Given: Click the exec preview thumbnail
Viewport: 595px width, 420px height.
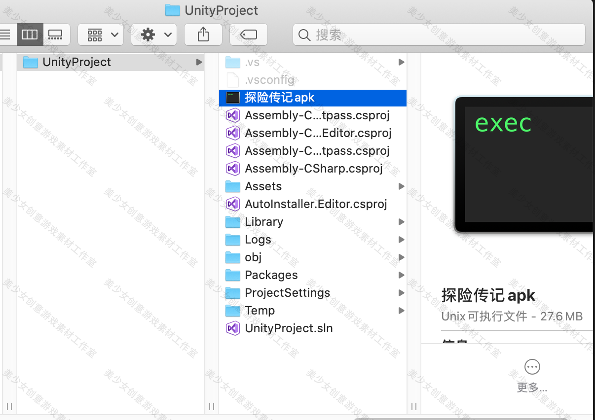Looking at the screenshot, I should (524, 164).
